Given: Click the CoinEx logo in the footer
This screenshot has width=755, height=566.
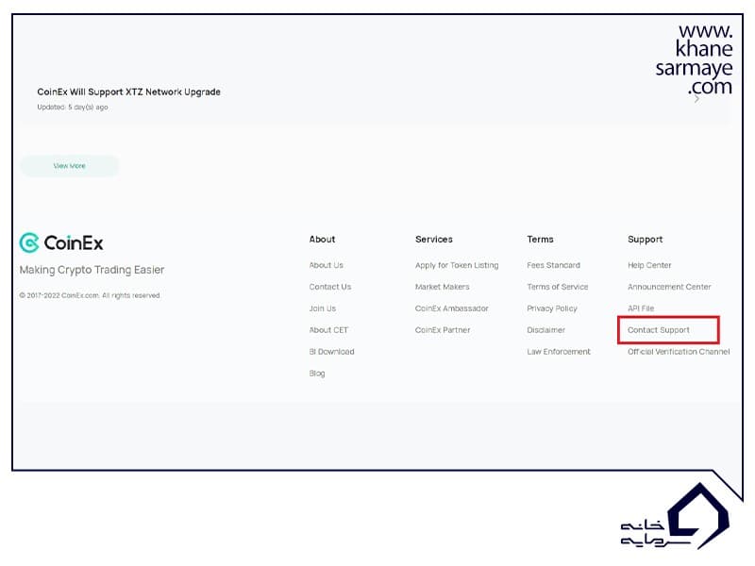Looking at the screenshot, I should pyautogui.click(x=61, y=243).
